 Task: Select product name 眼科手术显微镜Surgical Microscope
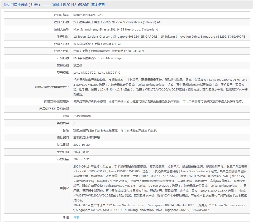point(98,58)
